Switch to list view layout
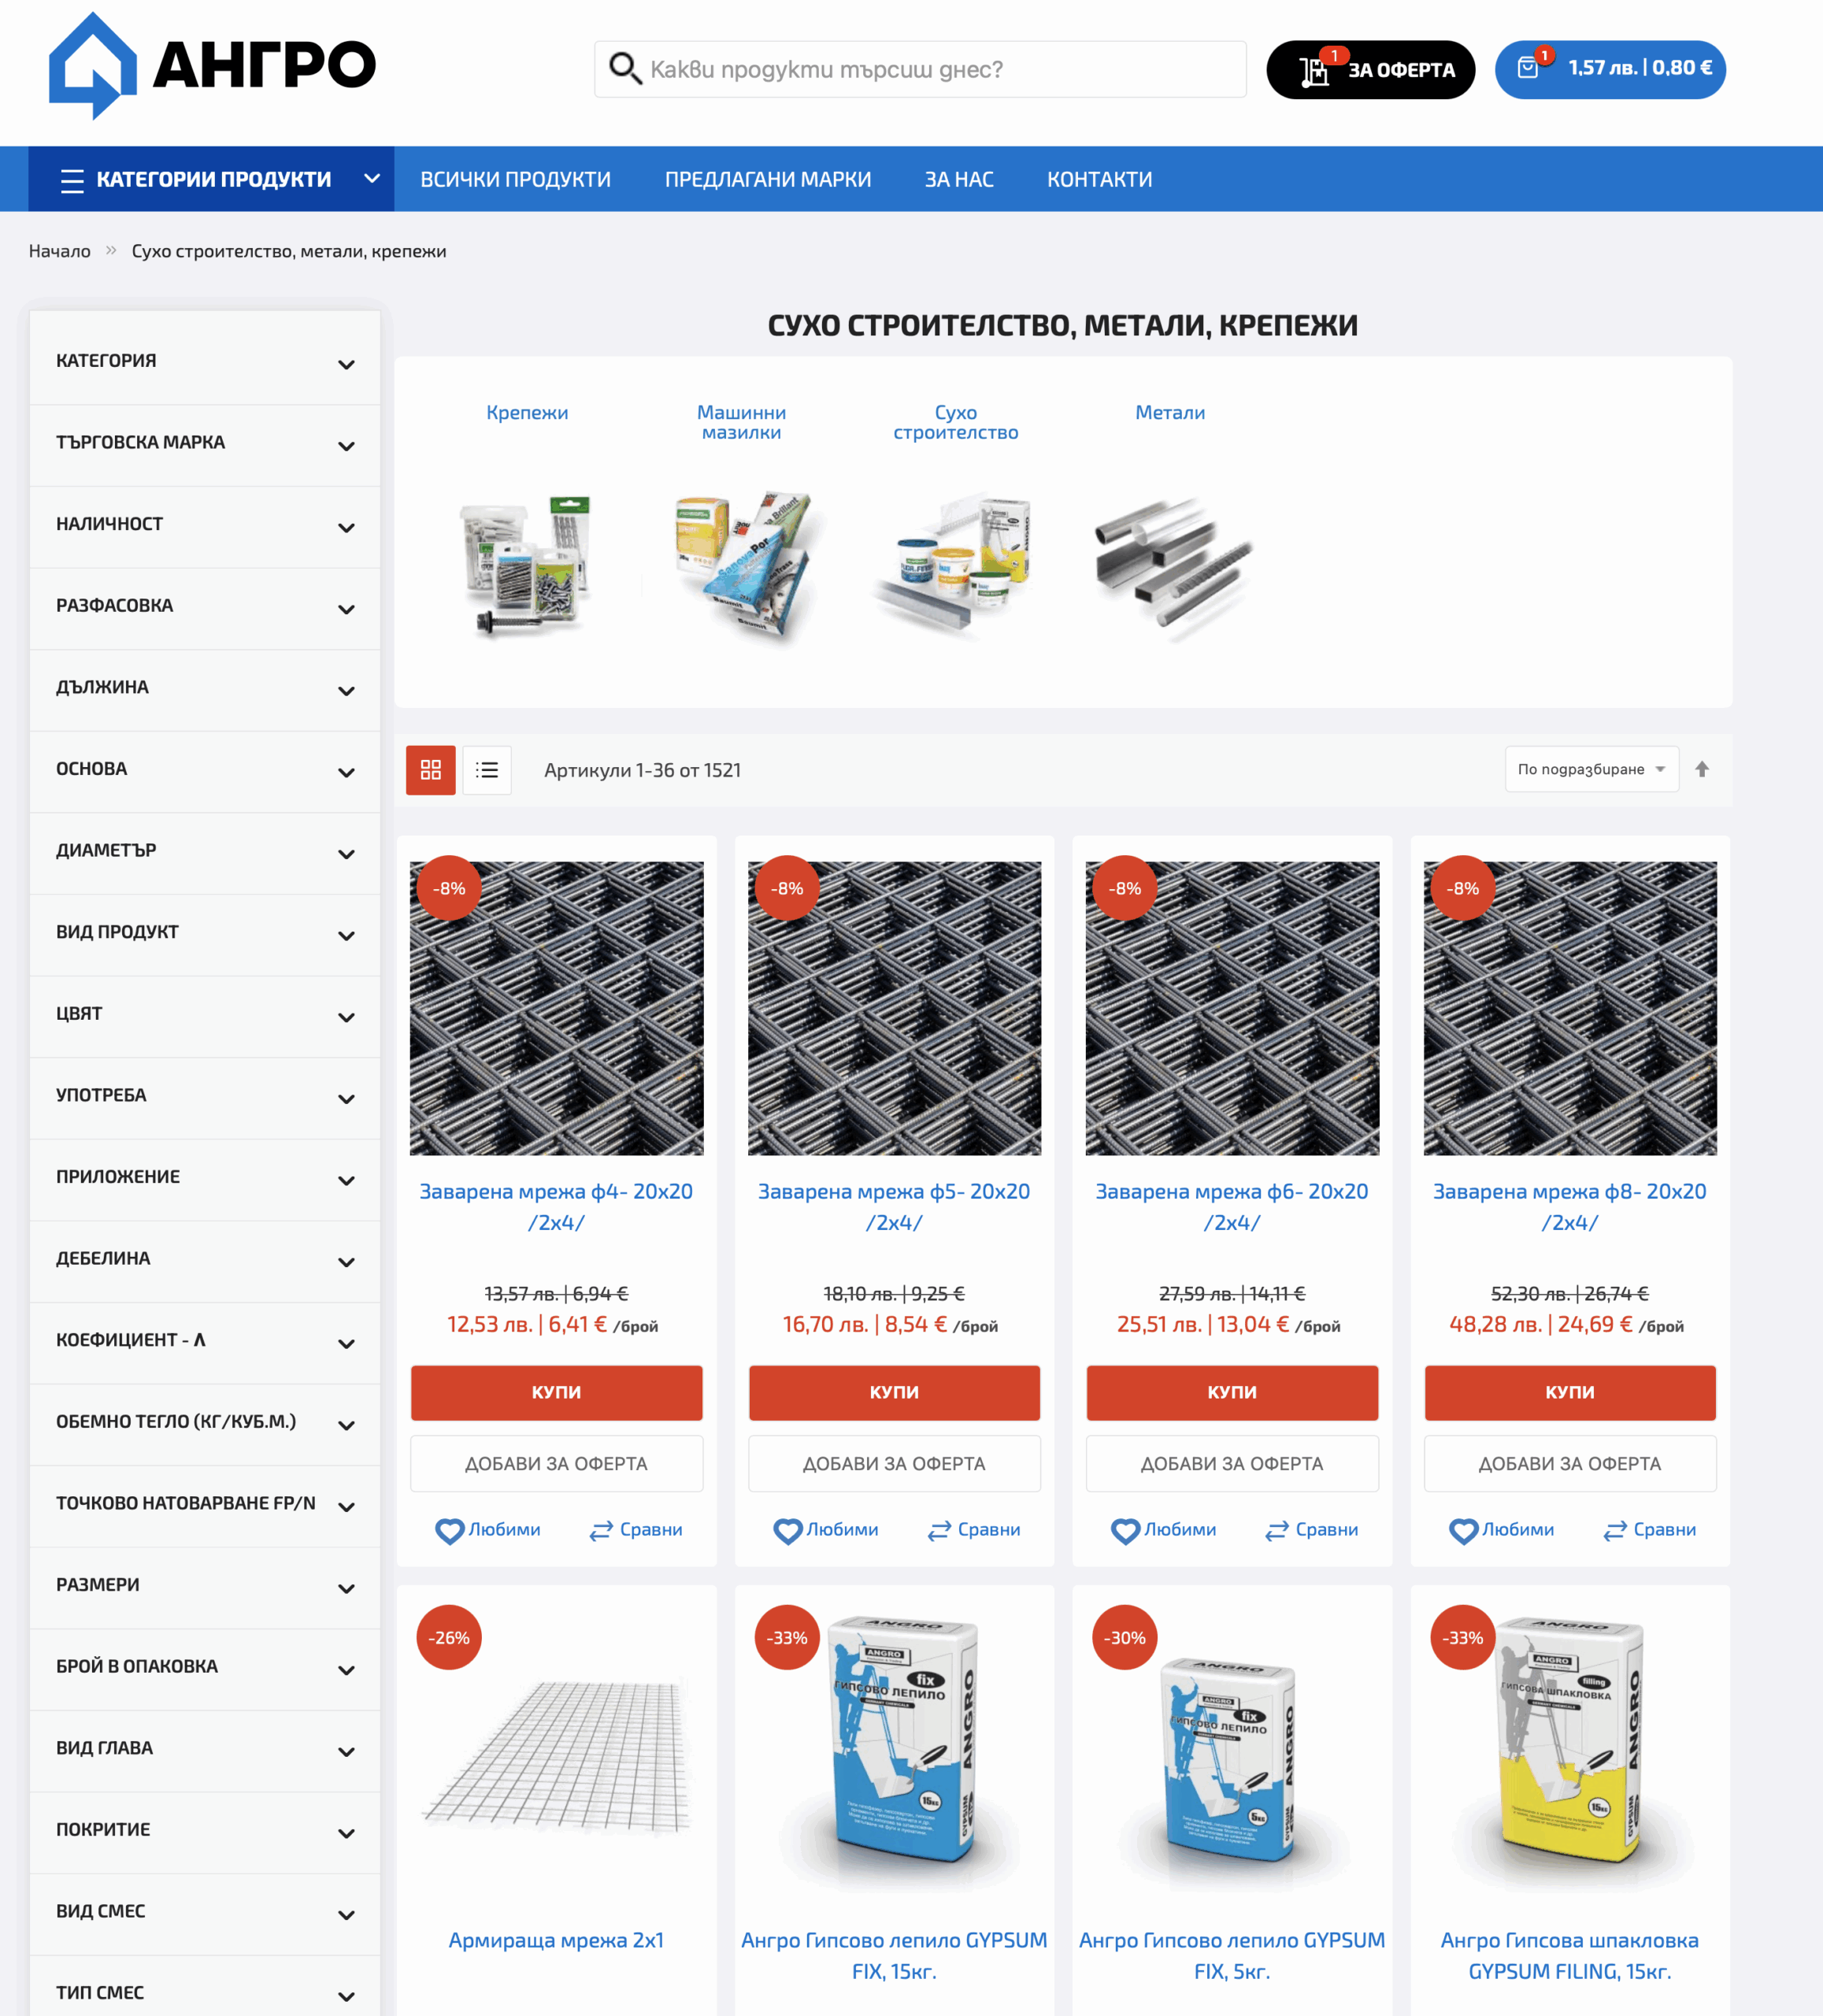The width and height of the screenshot is (1823, 2016). (487, 770)
